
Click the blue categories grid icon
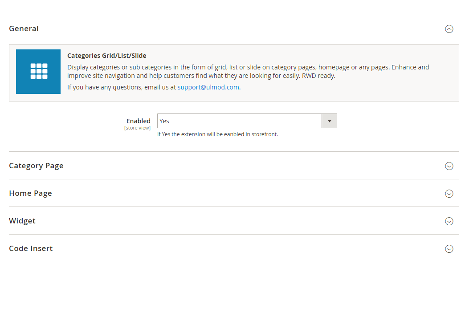[38, 72]
